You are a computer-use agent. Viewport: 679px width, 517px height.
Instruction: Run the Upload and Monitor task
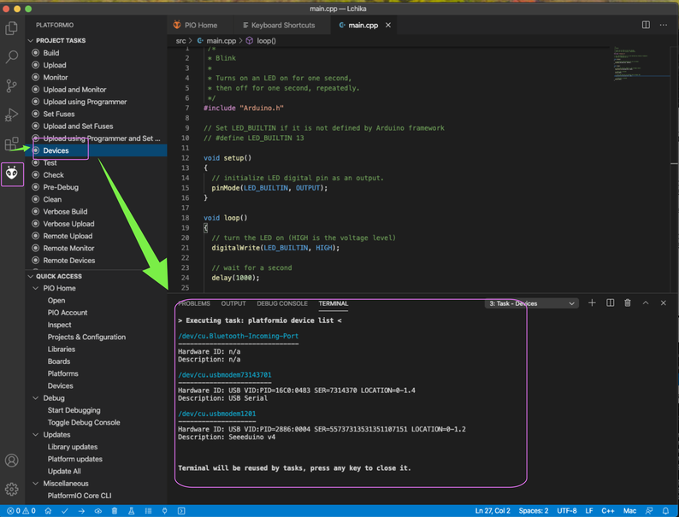74,90
